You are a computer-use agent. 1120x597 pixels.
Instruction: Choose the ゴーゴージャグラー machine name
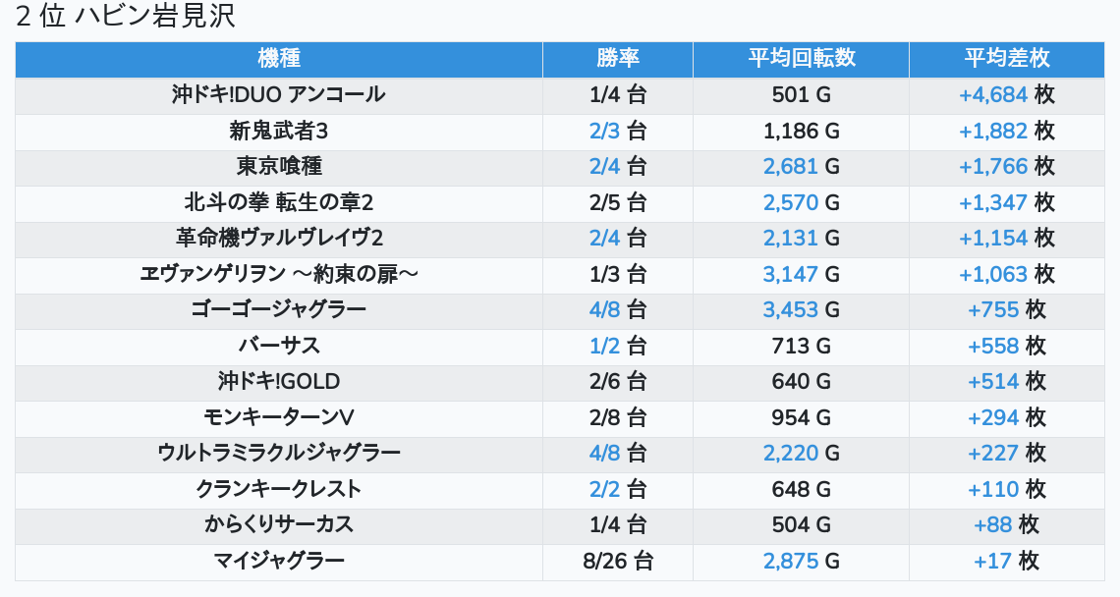pyautogui.click(x=279, y=310)
